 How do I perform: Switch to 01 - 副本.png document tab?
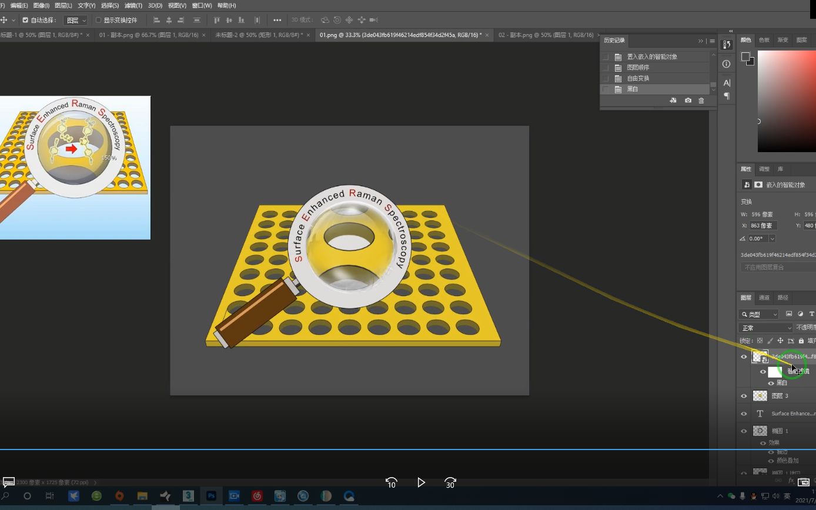tap(149, 35)
